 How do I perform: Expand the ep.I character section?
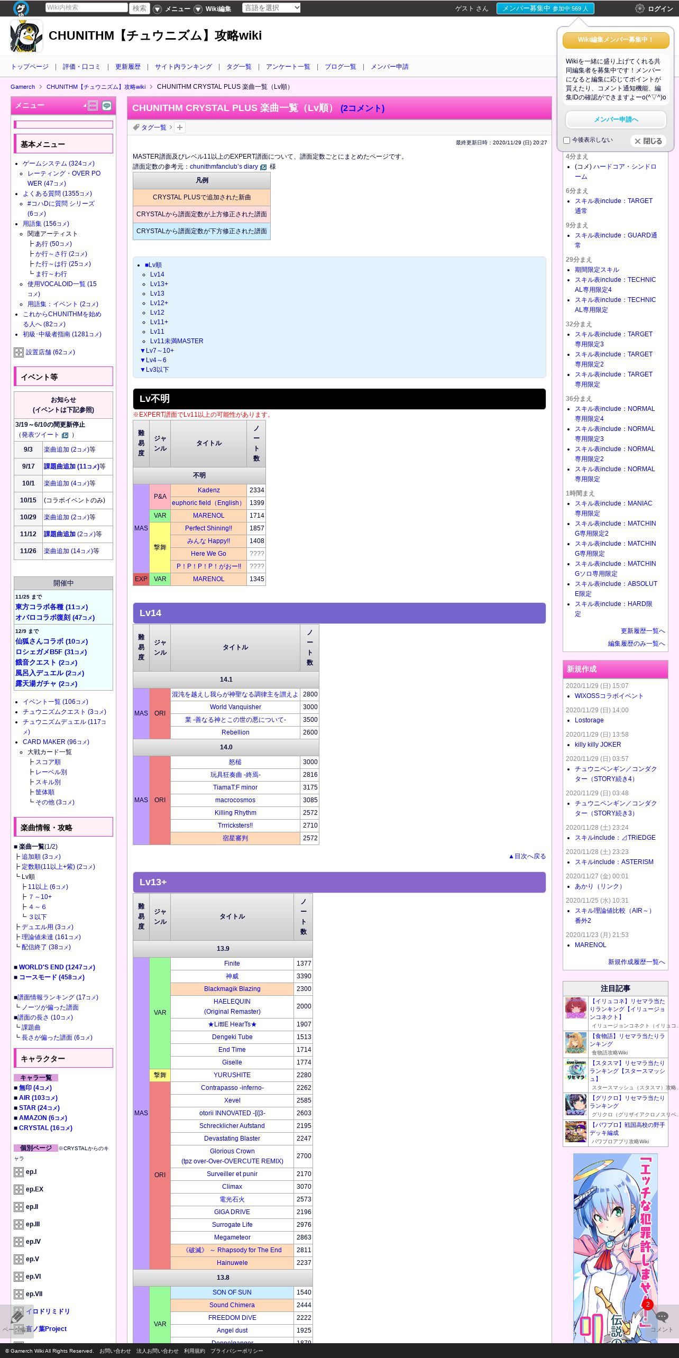pos(19,1172)
